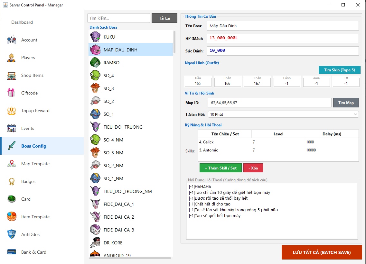366x264 pixels.
Task: Select the SO_2 boss avatar
Action: click(x=95, y=101)
